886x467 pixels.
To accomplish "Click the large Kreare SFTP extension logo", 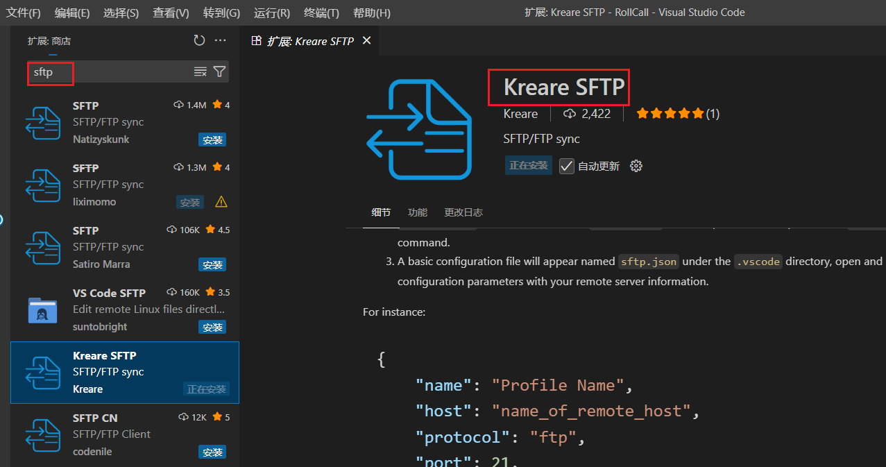I will [418, 130].
